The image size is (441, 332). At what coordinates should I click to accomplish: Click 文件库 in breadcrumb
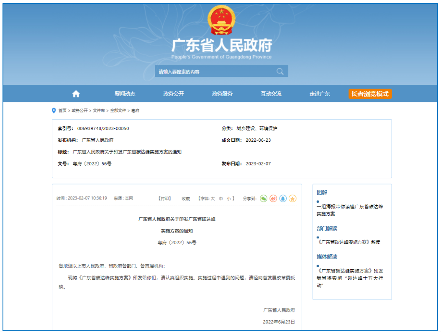coord(99,110)
